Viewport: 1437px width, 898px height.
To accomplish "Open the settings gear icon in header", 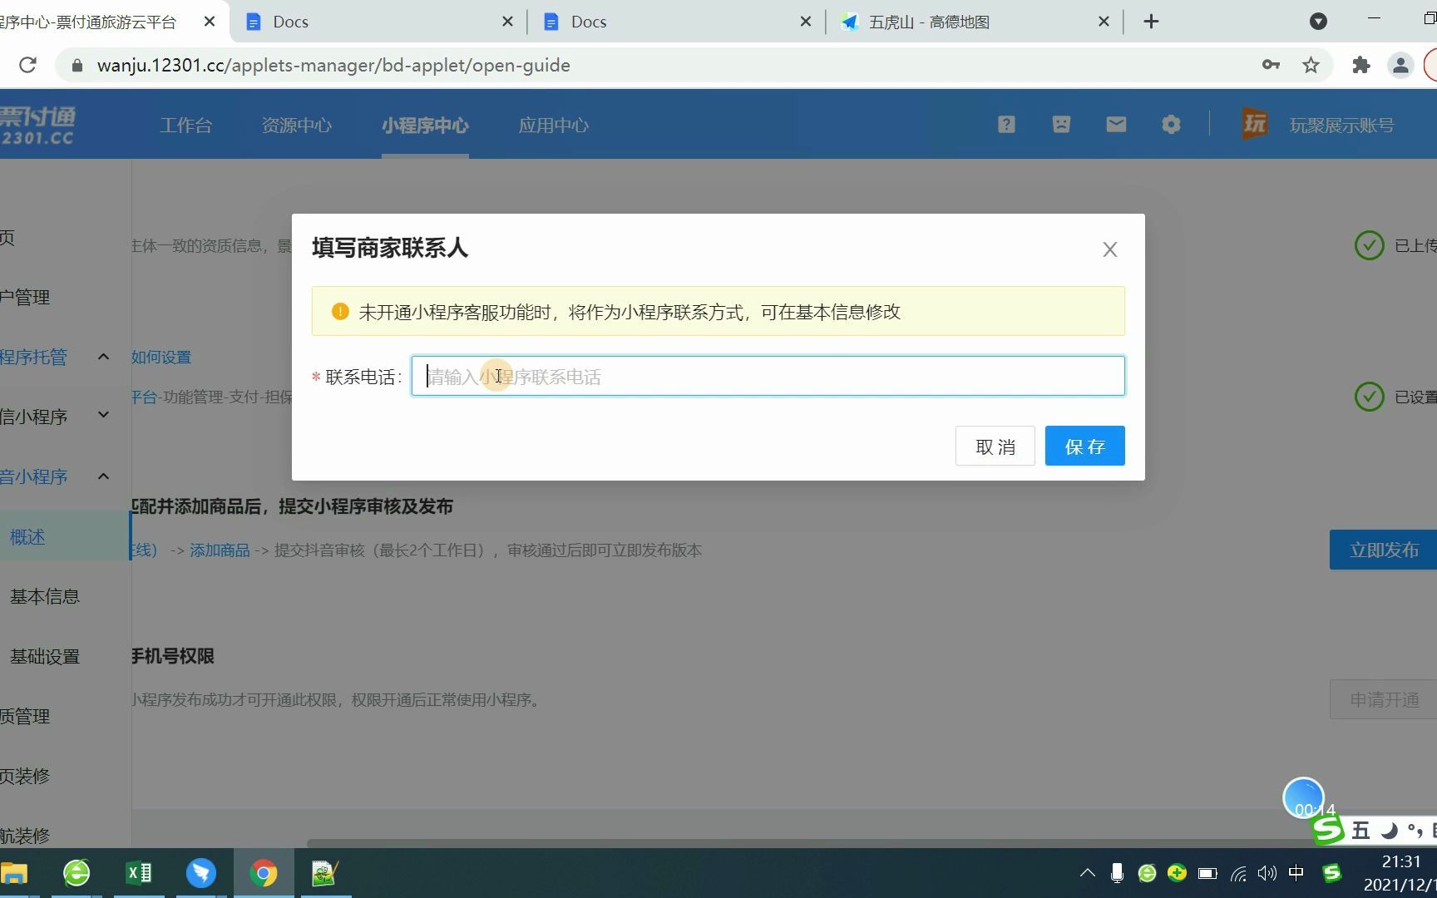I will point(1171,125).
